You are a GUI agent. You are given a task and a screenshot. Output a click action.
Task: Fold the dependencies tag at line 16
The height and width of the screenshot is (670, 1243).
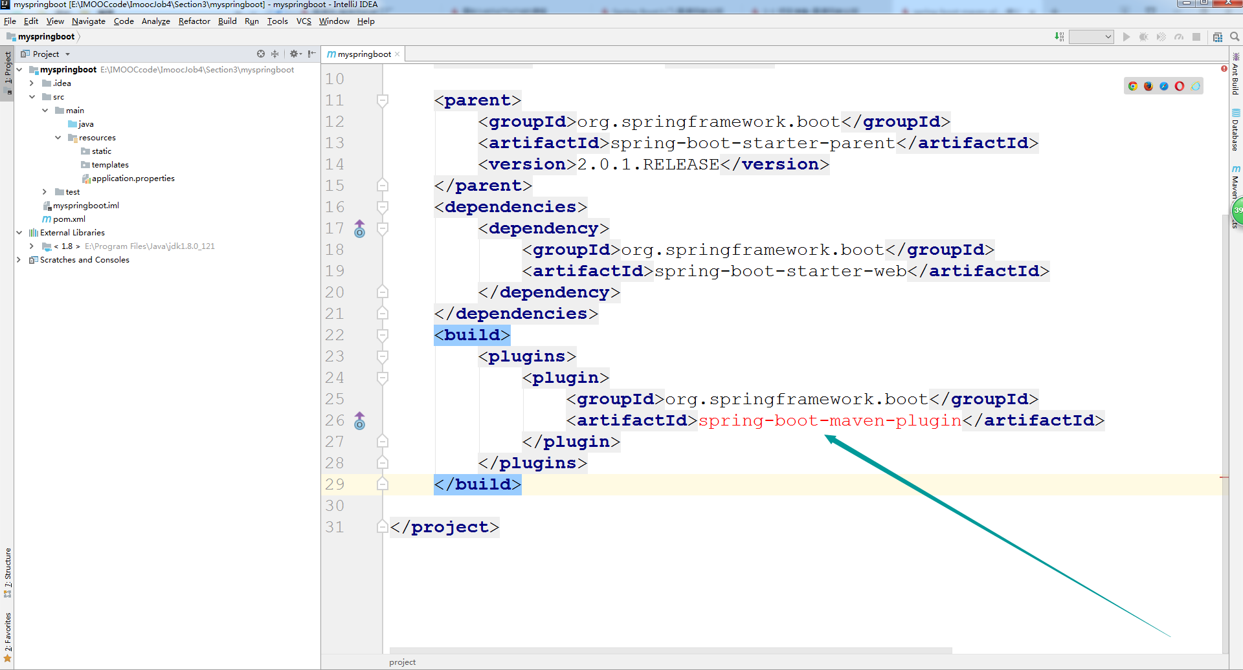point(383,207)
